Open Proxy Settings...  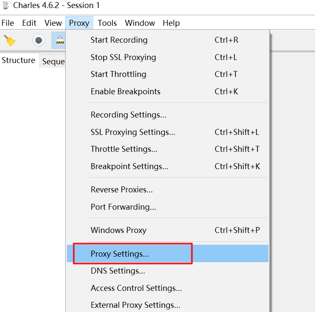[168, 254]
